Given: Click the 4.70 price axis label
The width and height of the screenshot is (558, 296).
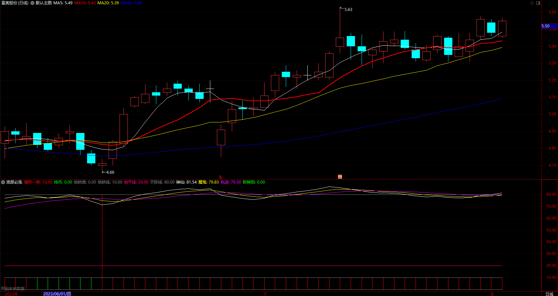Looking at the screenshot, I should click(552, 165).
